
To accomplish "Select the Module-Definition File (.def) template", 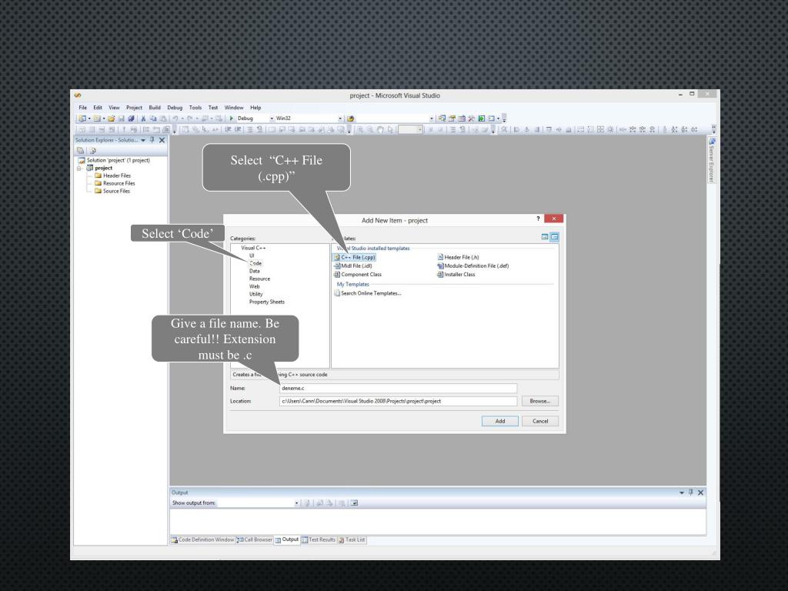I will coord(473,265).
